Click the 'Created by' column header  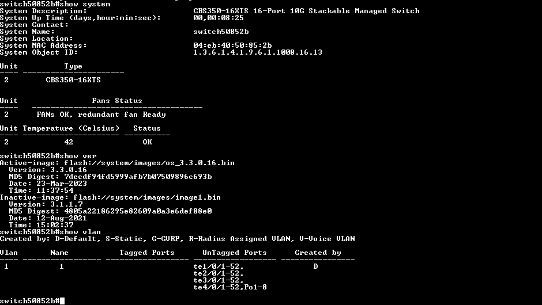(x=318, y=253)
